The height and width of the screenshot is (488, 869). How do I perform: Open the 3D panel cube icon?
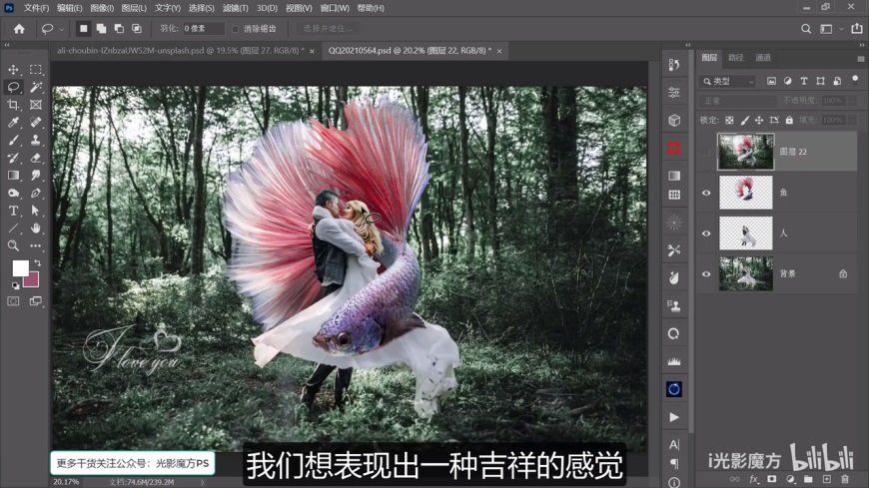click(674, 120)
